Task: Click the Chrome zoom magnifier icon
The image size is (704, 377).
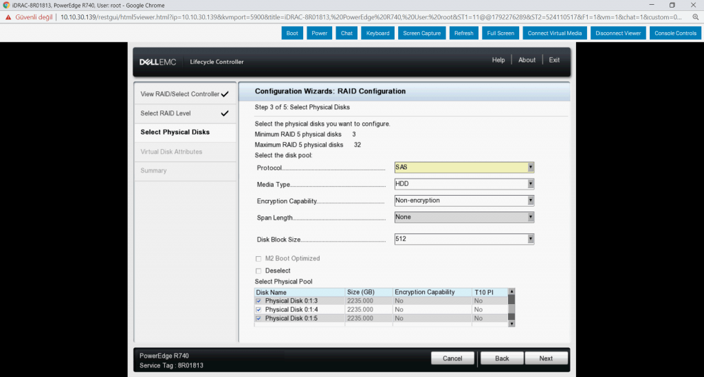Action: [x=696, y=16]
